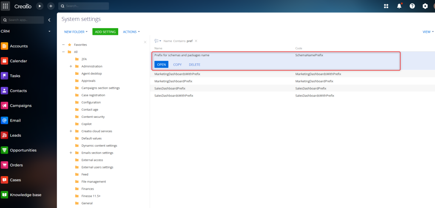Select the Approvals folder

[88, 81]
